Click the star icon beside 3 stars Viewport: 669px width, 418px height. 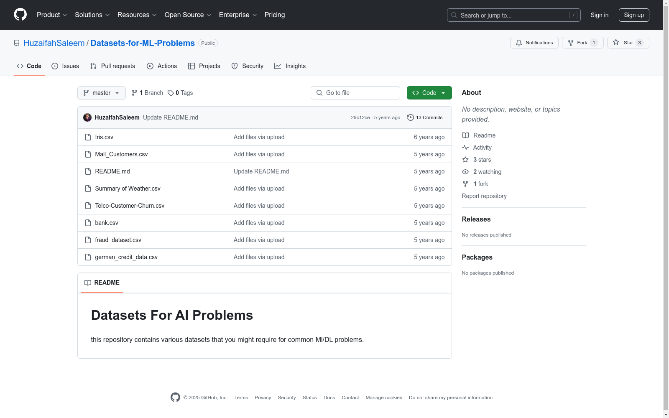coord(465,160)
